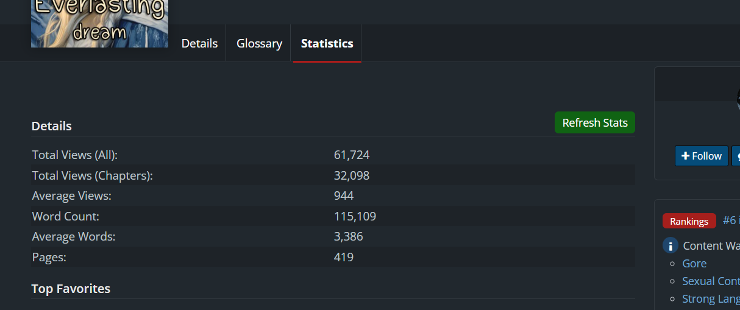Switch to the Details tab
The height and width of the screenshot is (310, 740).
[x=199, y=43]
